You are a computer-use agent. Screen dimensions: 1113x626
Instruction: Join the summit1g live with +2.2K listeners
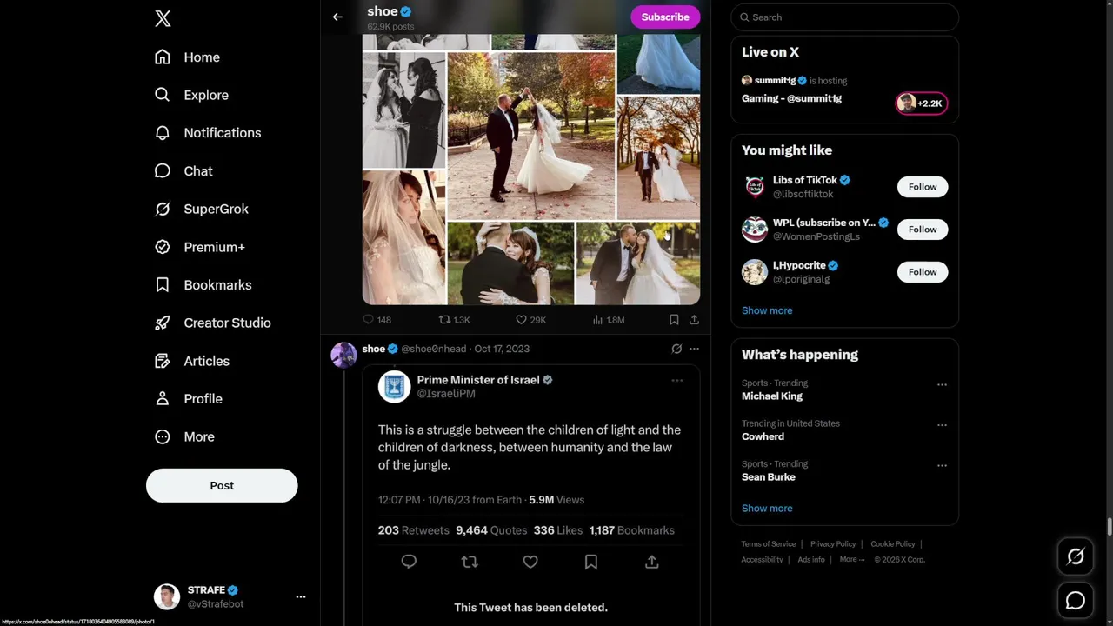click(x=922, y=103)
